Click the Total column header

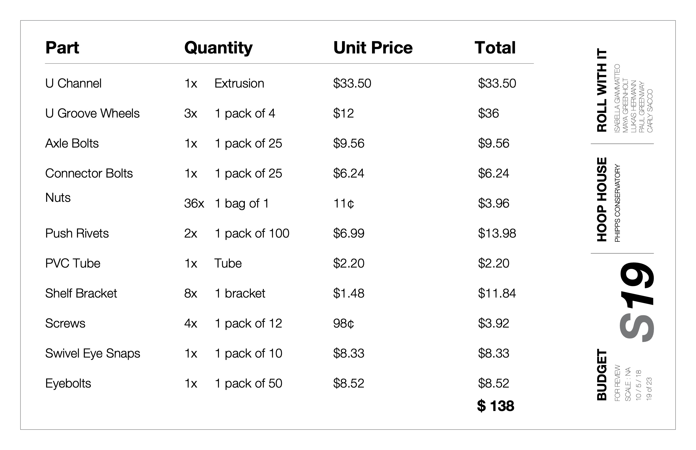pyautogui.click(x=495, y=48)
